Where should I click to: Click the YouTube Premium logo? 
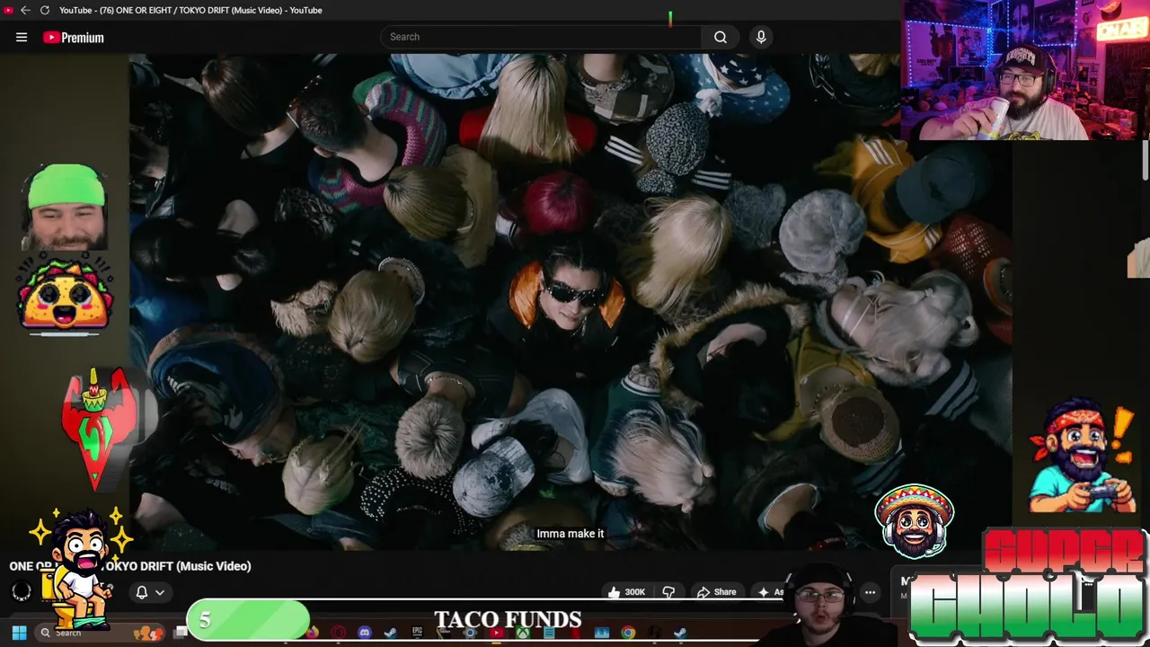pos(74,37)
